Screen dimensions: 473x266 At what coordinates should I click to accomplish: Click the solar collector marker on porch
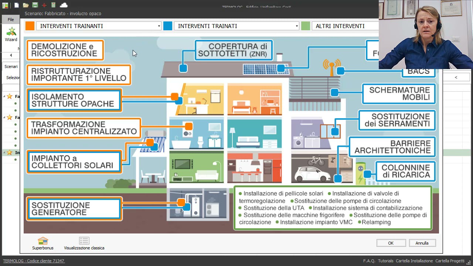point(154,147)
